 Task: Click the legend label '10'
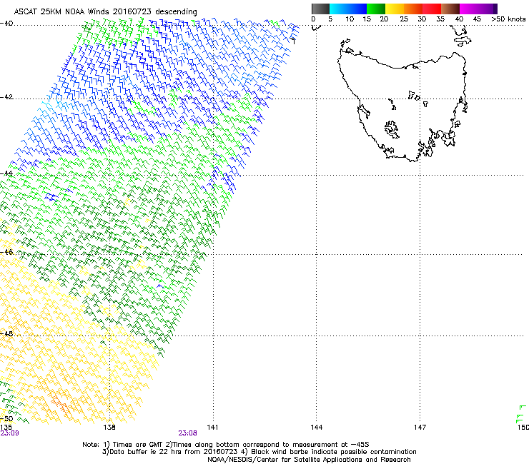(x=350, y=19)
